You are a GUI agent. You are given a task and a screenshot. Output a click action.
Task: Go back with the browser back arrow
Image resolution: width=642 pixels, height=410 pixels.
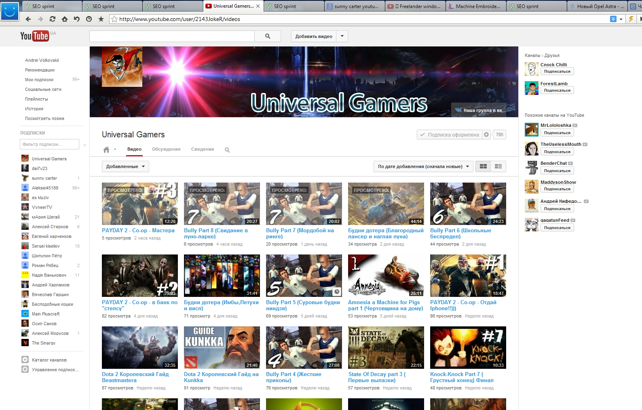(28, 19)
